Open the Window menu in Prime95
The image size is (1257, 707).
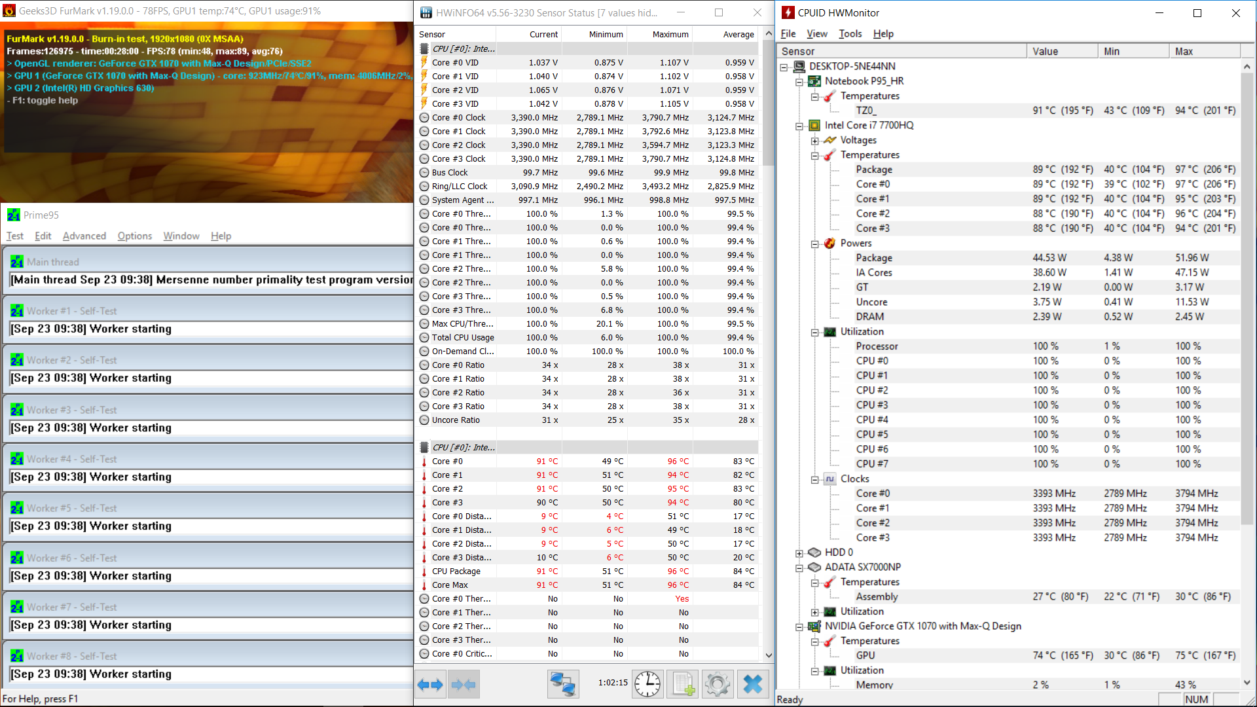click(x=181, y=236)
